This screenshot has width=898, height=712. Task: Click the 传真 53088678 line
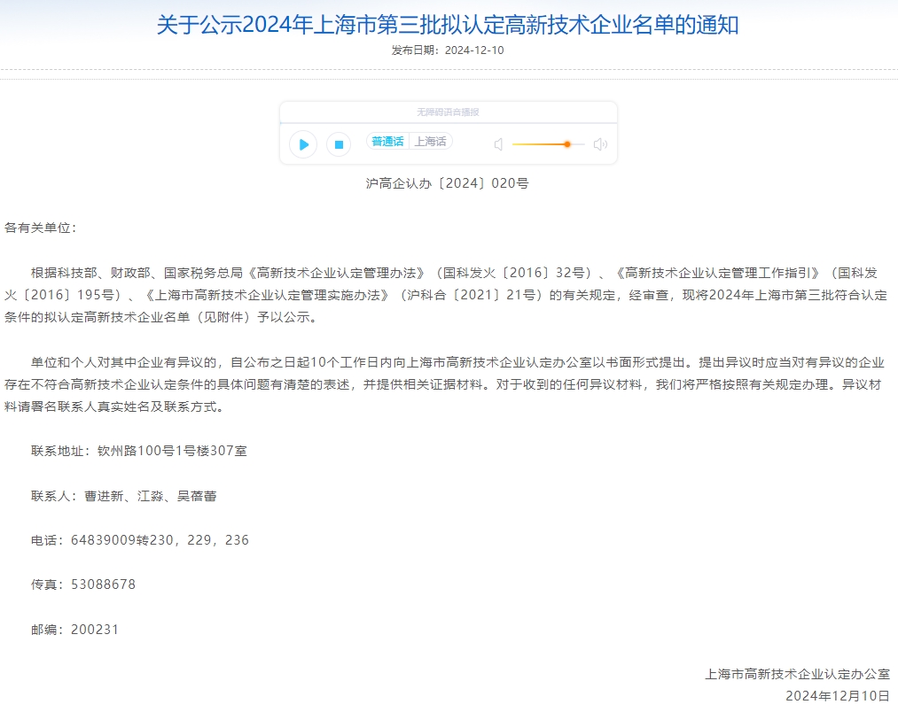click(x=83, y=584)
